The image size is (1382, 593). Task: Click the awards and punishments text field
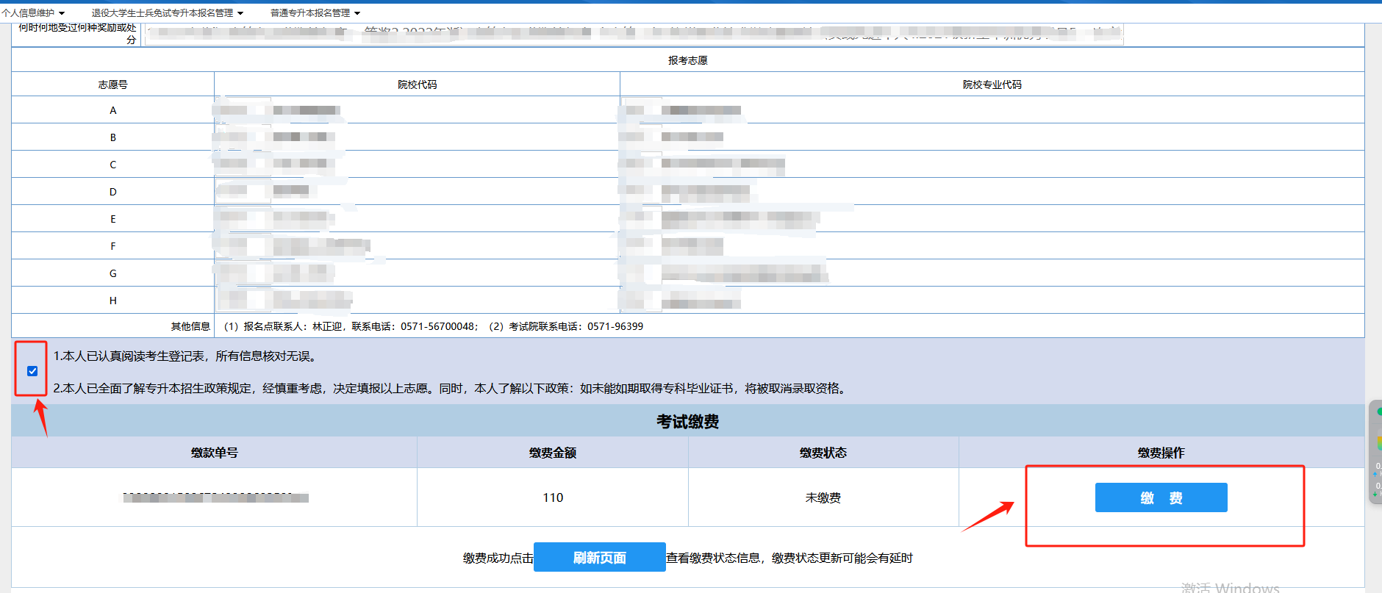pyautogui.click(x=633, y=34)
